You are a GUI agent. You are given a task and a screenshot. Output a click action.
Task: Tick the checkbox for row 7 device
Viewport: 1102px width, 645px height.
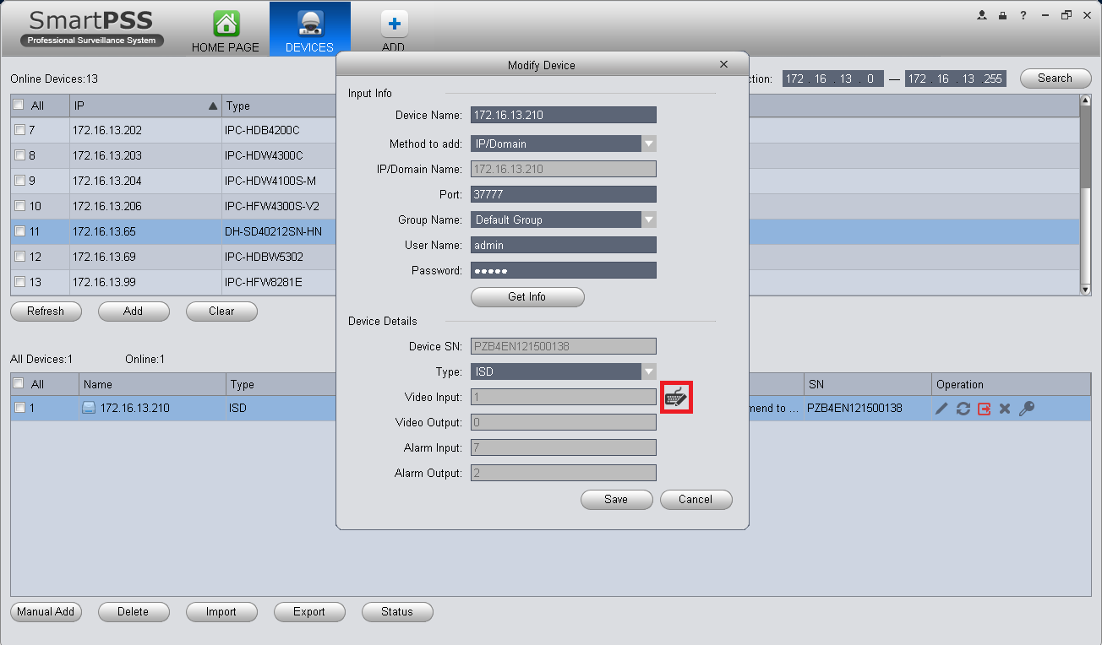click(19, 130)
